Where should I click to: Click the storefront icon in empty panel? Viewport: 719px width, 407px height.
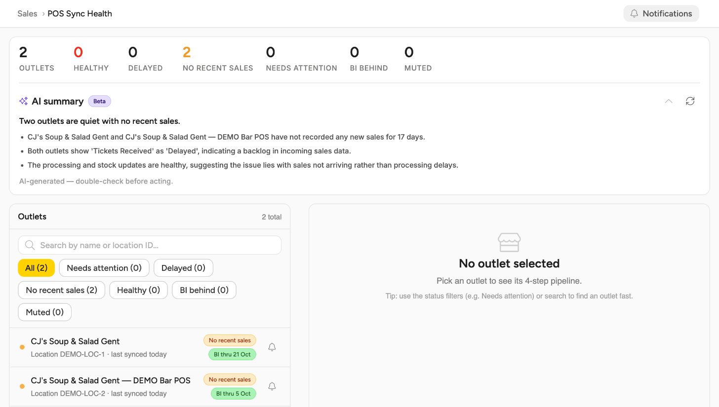pos(509,242)
